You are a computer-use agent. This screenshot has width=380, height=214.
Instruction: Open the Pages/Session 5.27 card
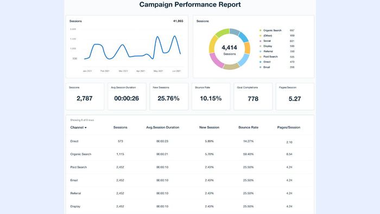pos(295,97)
